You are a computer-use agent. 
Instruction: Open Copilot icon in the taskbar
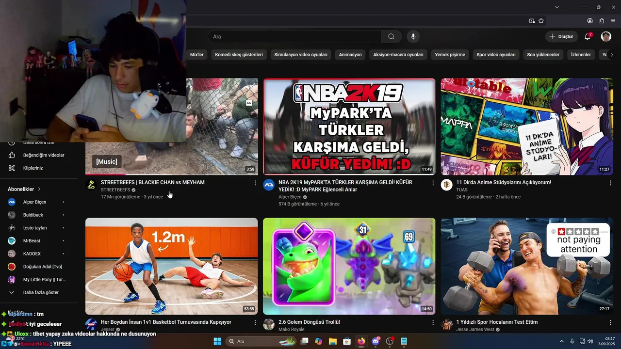[318, 341]
